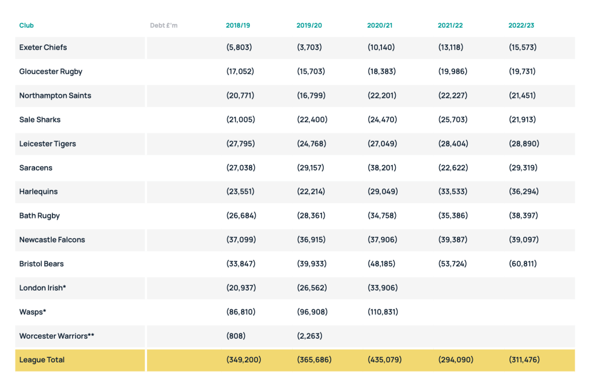Click the Northampton Saints club name
The image size is (590, 379).
point(55,96)
